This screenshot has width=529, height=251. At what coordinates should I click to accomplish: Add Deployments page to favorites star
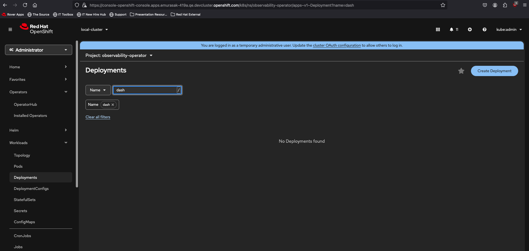point(461,71)
